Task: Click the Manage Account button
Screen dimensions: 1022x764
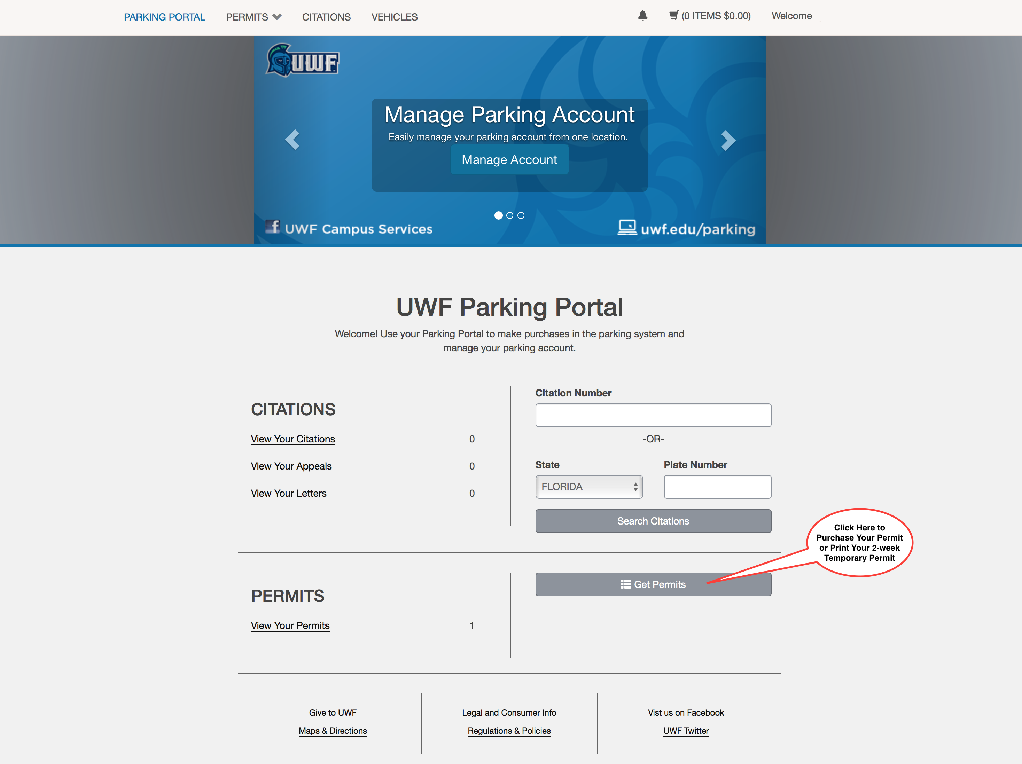Action: 509,160
